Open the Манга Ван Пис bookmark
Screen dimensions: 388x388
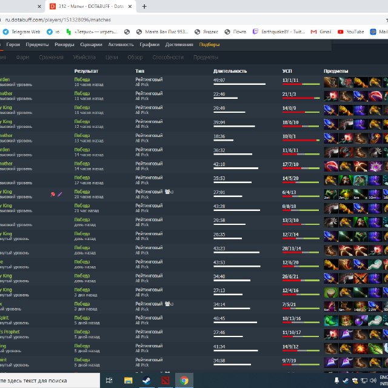pos(162,32)
